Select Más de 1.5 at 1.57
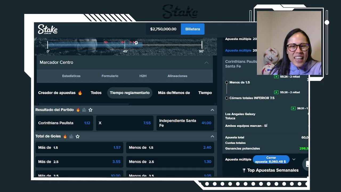The image size is (341, 192). pyautogui.click(x=79, y=147)
